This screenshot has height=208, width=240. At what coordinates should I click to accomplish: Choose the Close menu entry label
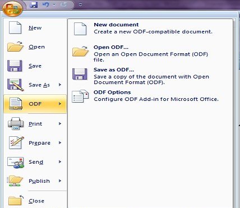coord(36,201)
